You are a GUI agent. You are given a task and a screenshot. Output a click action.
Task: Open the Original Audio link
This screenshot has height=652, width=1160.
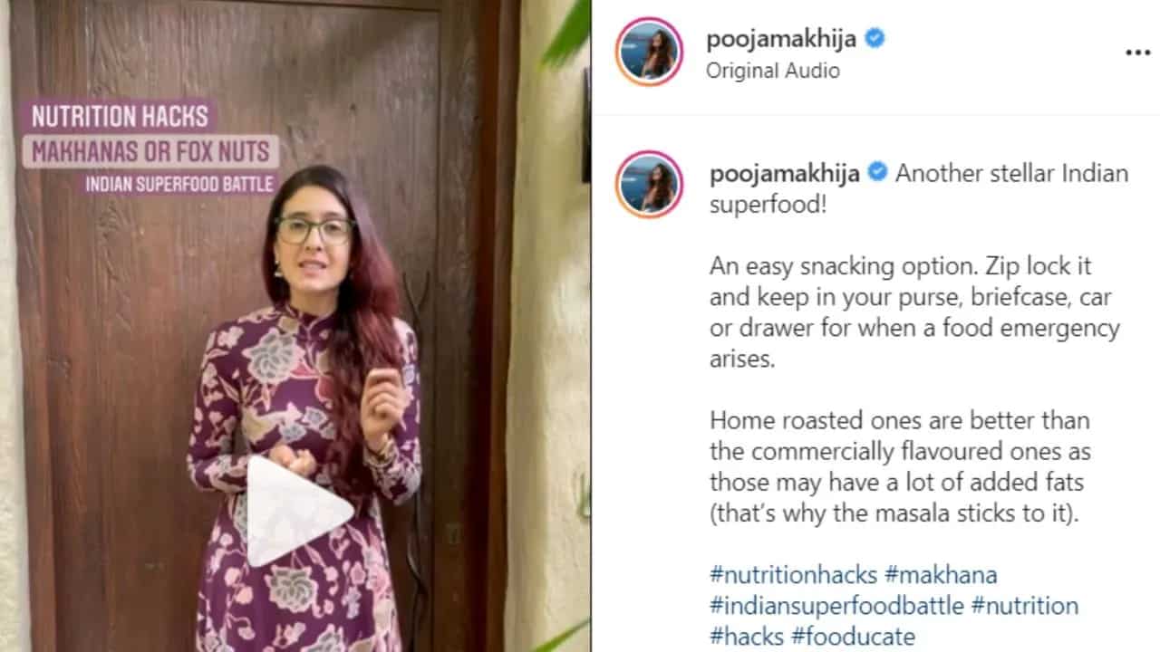pyautogui.click(x=773, y=71)
